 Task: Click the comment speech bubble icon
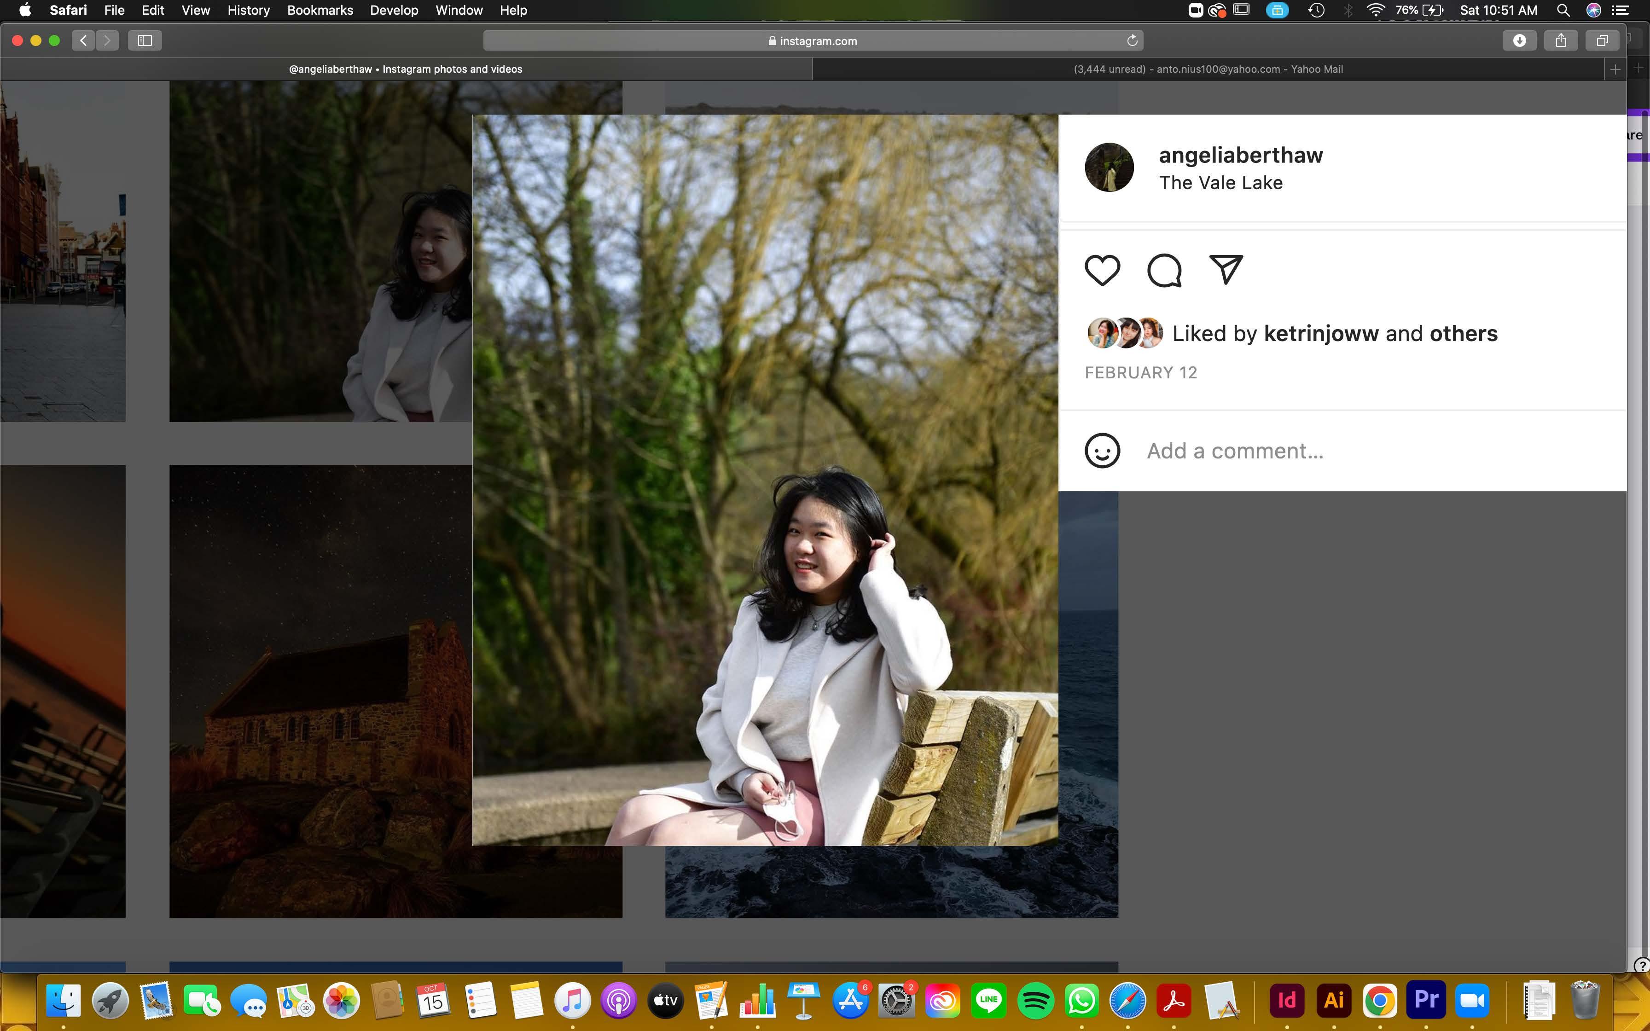[1164, 270]
